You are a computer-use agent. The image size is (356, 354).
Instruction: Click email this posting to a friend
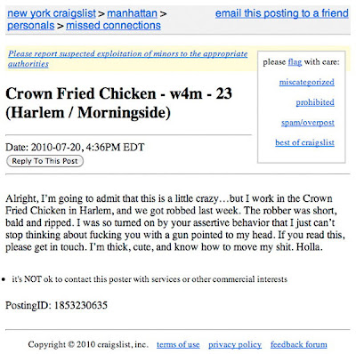pyautogui.click(x=282, y=13)
